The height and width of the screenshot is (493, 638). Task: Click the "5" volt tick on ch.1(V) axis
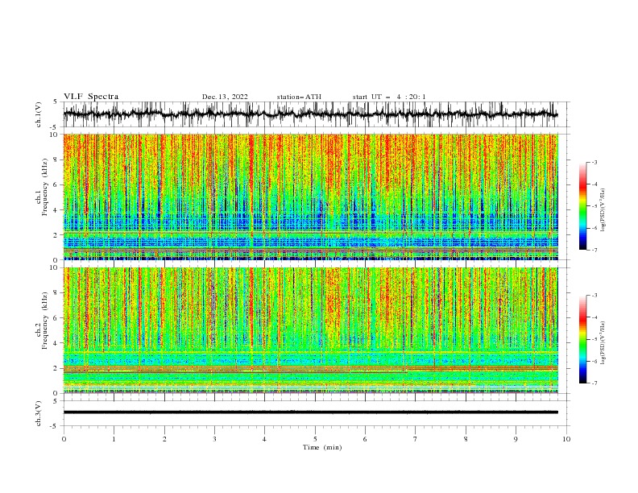coord(57,101)
